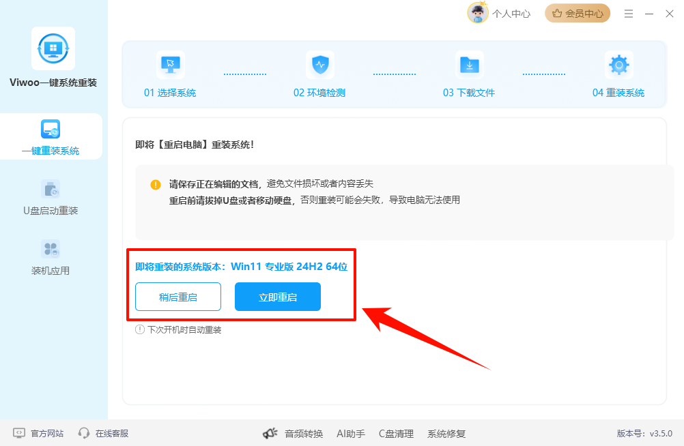Click the 重装系统 gear icon
The image size is (684, 446).
(x=618, y=65)
